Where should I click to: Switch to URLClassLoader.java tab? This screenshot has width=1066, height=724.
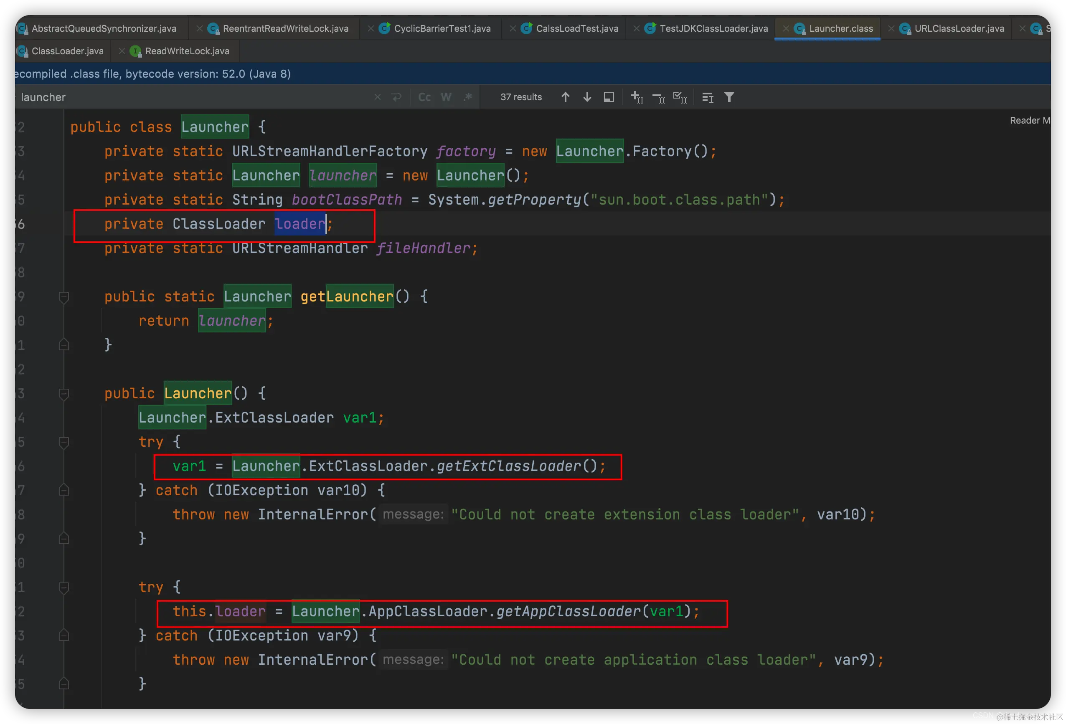click(959, 28)
